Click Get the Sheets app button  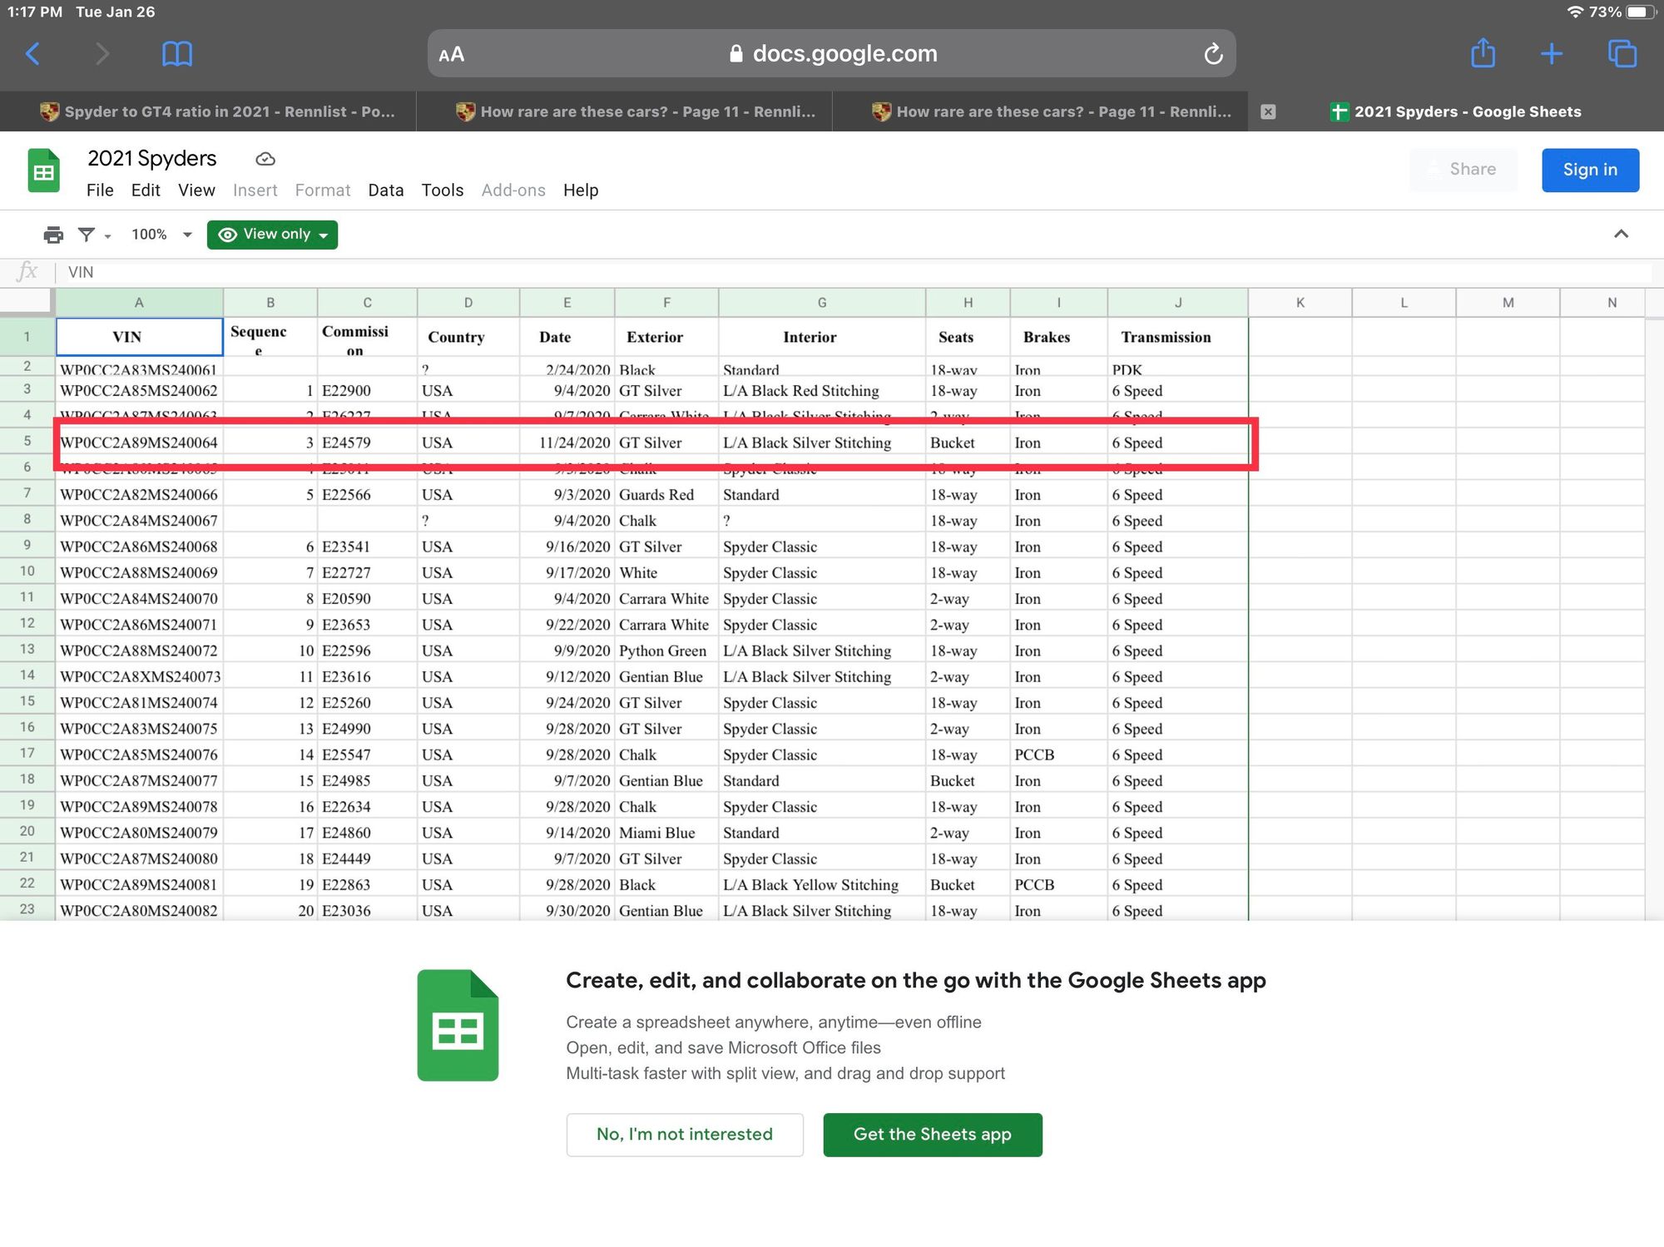click(x=932, y=1134)
